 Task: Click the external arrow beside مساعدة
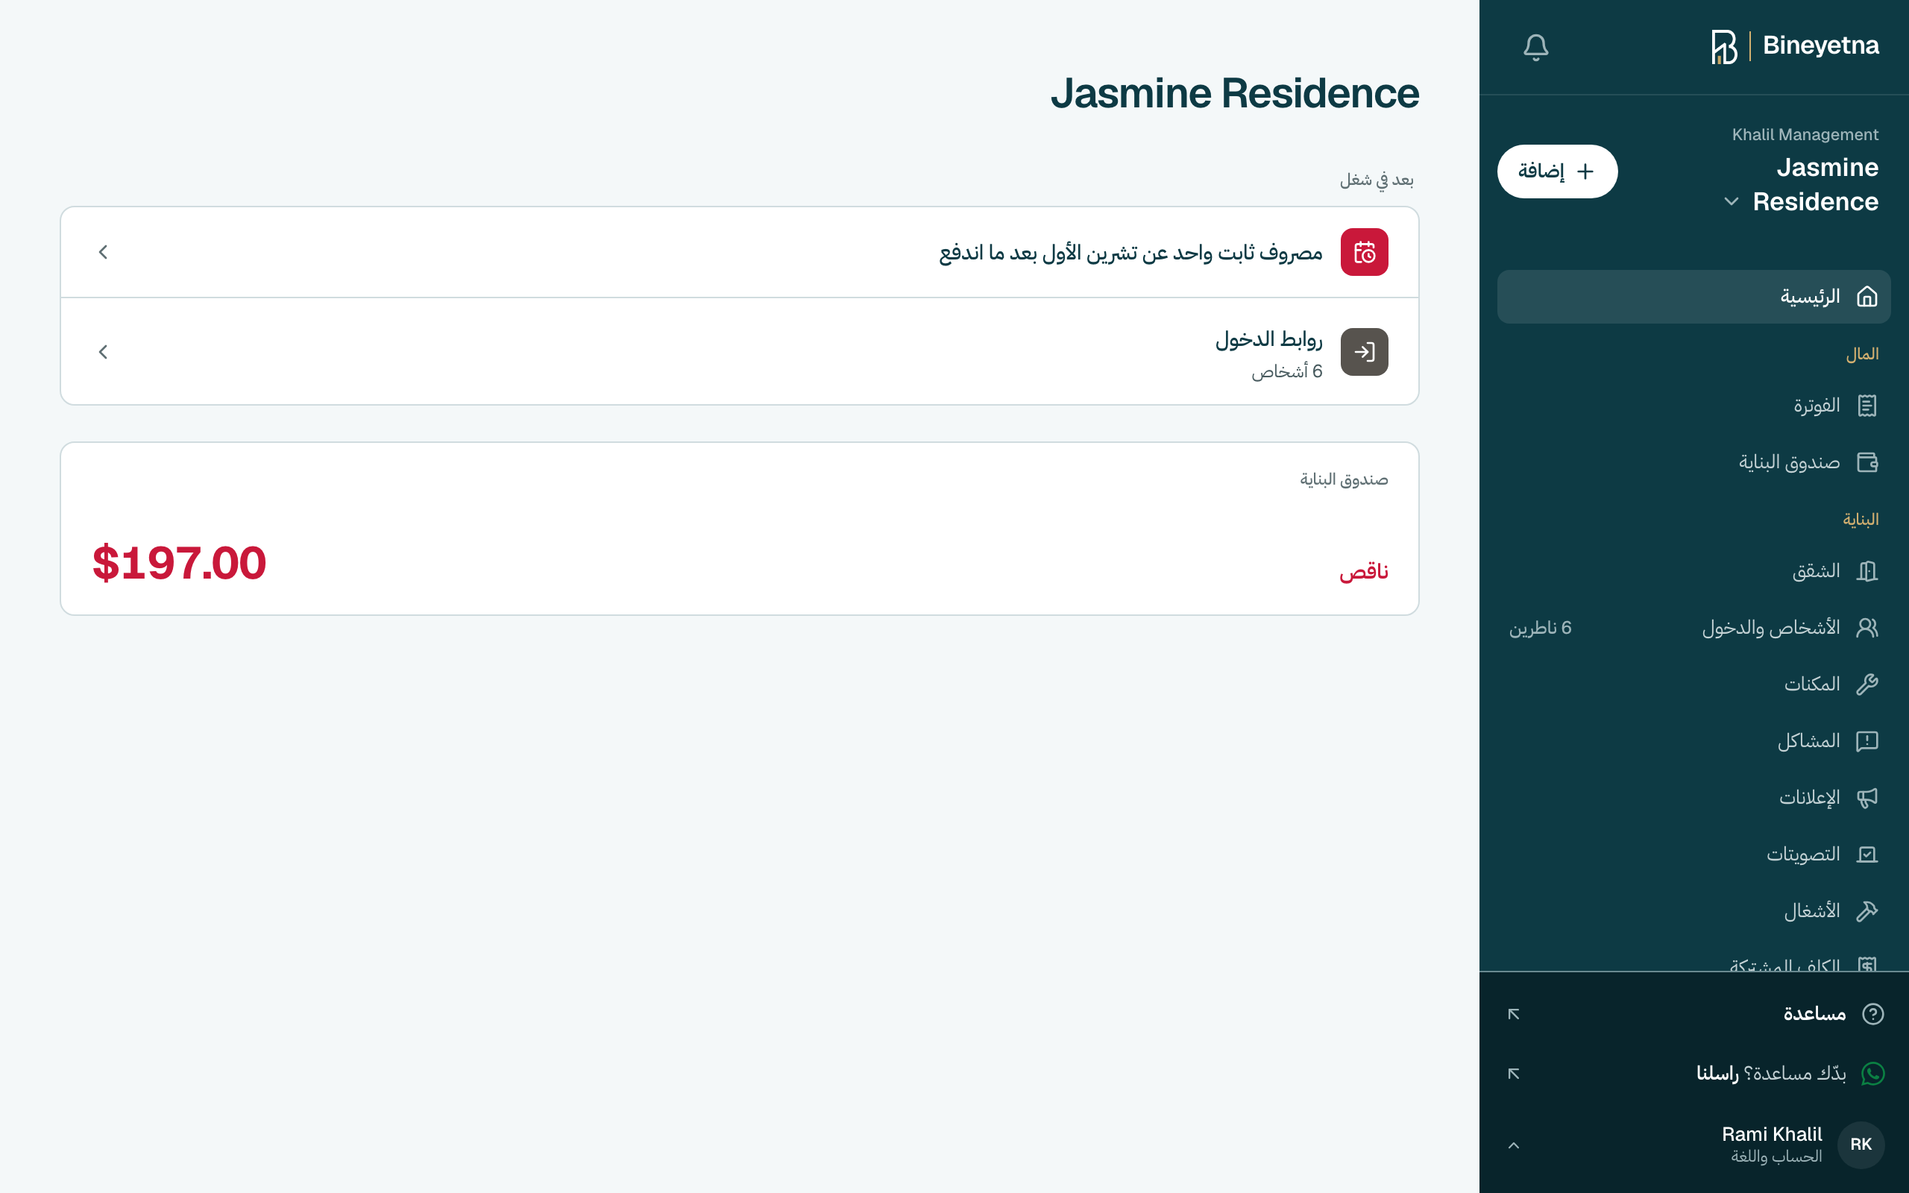1513,1014
